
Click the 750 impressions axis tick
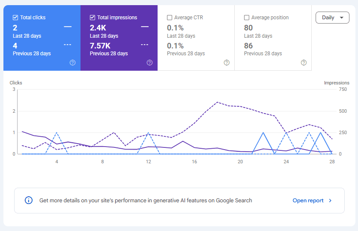point(343,89)
